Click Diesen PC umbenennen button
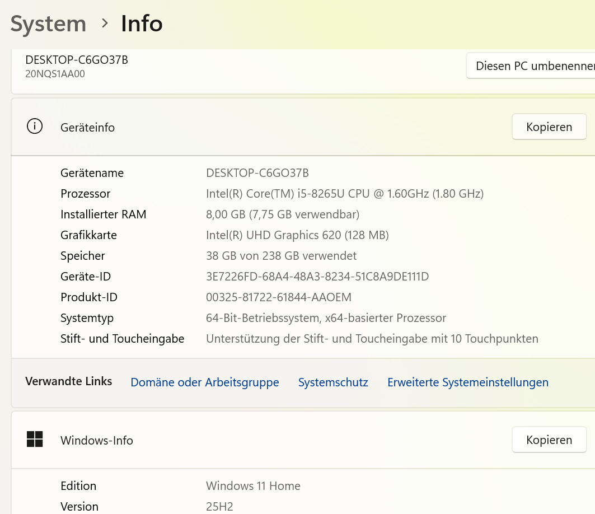This screenshot has width=595, height=514. tap(531, 66)
